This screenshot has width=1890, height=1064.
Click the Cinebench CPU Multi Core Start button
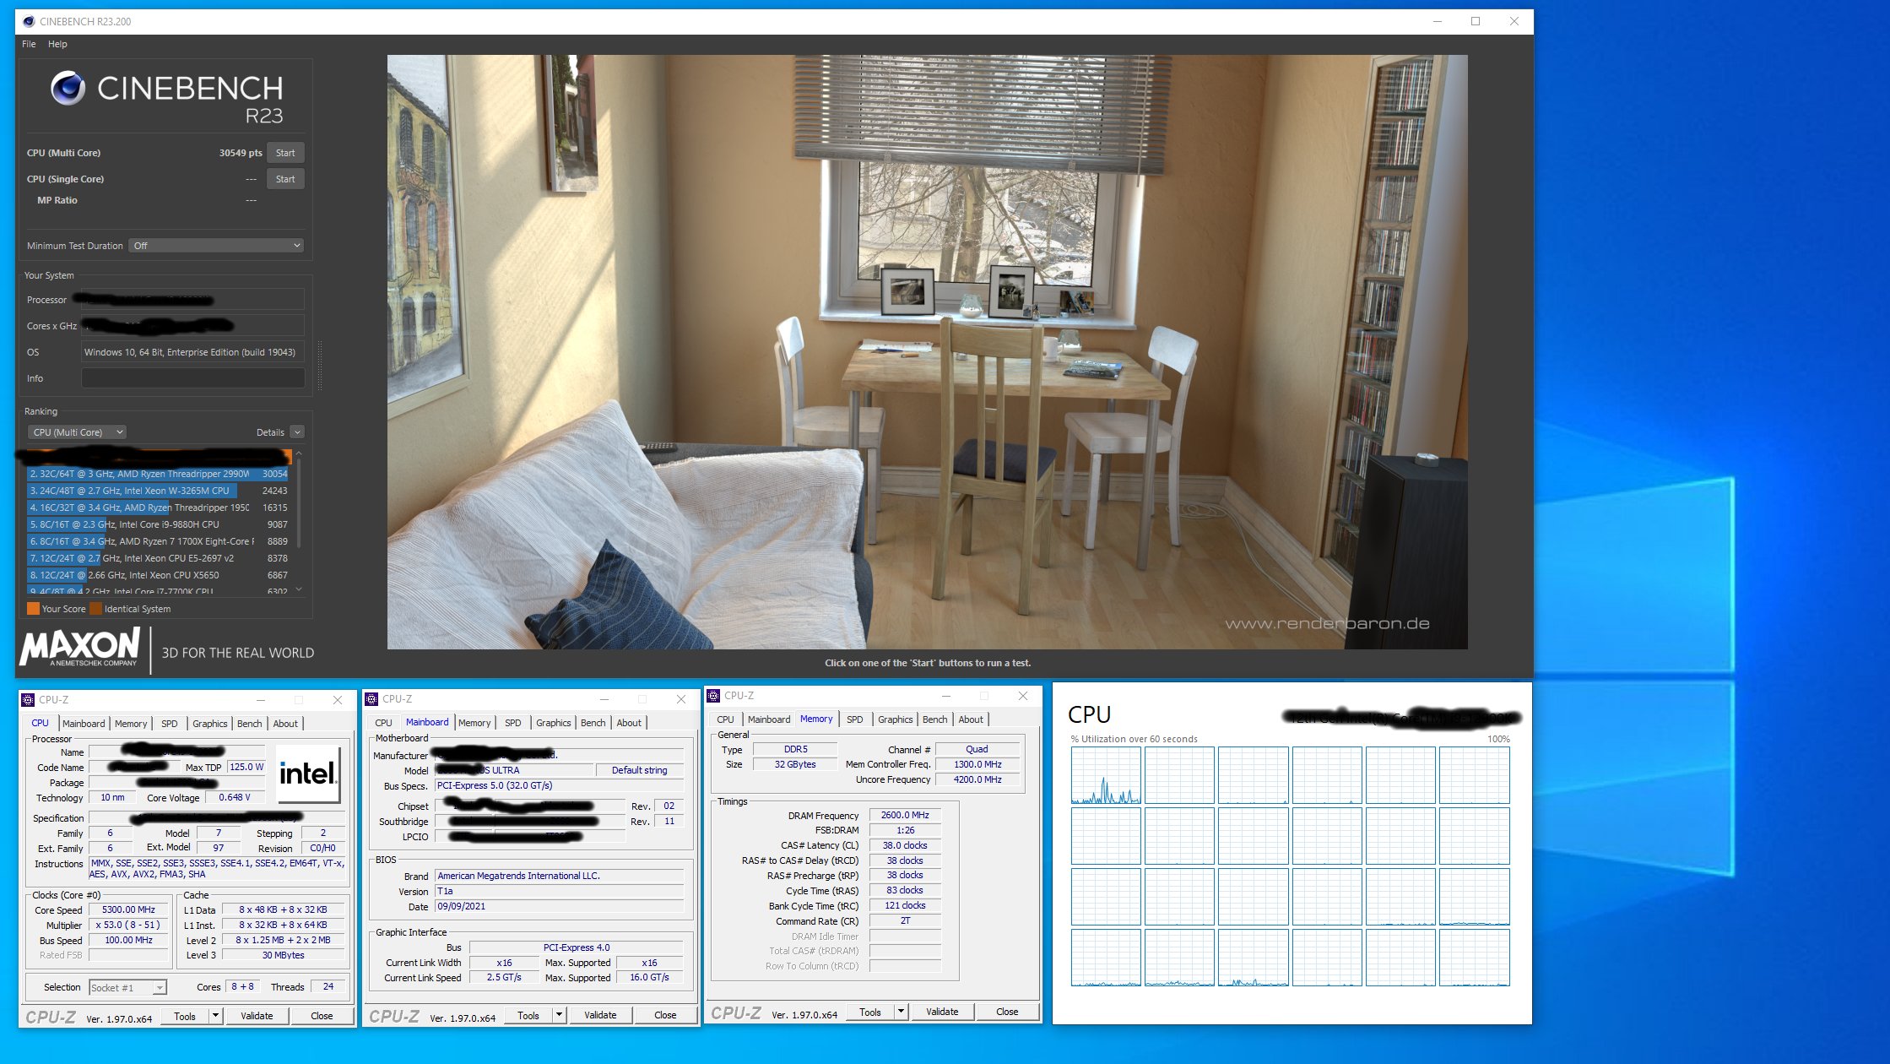click(x=284, y=152)
